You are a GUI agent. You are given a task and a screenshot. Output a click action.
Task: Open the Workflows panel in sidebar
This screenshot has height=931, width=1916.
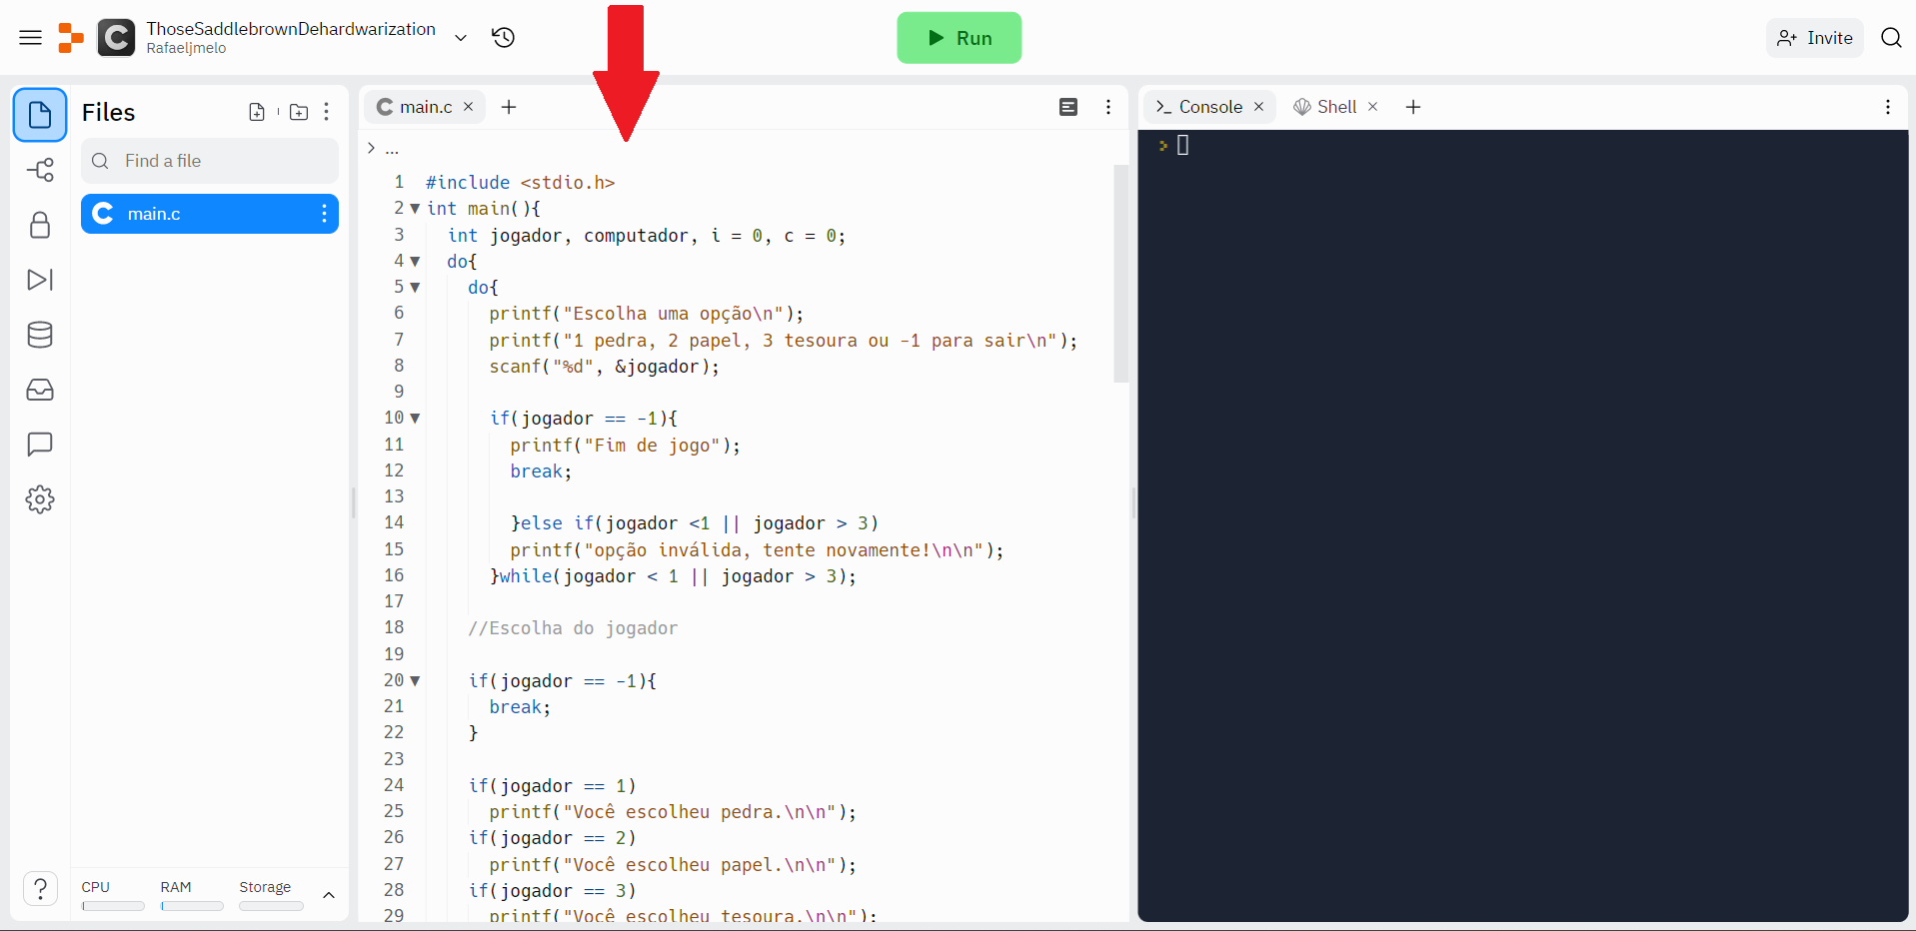pos(40,280)
